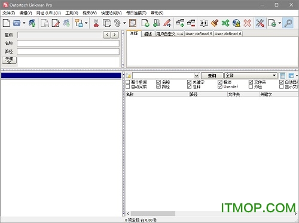The height and width of the screenshot is (223, 299).
Task: Open the window layout icon's dropdown arrow
Action: pos(86,23)
